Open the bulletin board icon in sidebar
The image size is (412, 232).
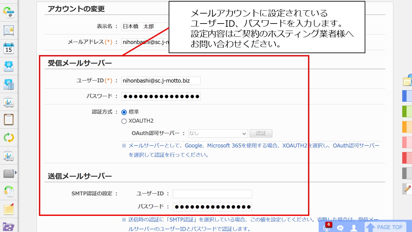pyautogui.click(x=8, y=30)
